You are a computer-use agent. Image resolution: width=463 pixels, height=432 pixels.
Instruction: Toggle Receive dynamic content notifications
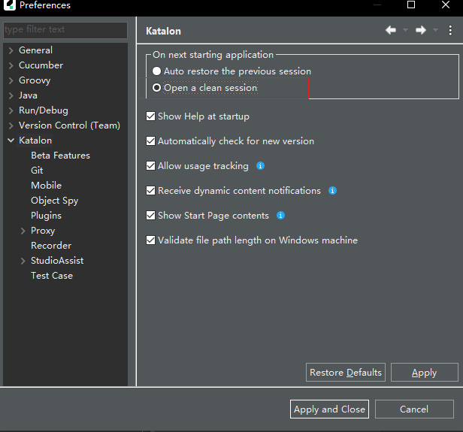150,191
